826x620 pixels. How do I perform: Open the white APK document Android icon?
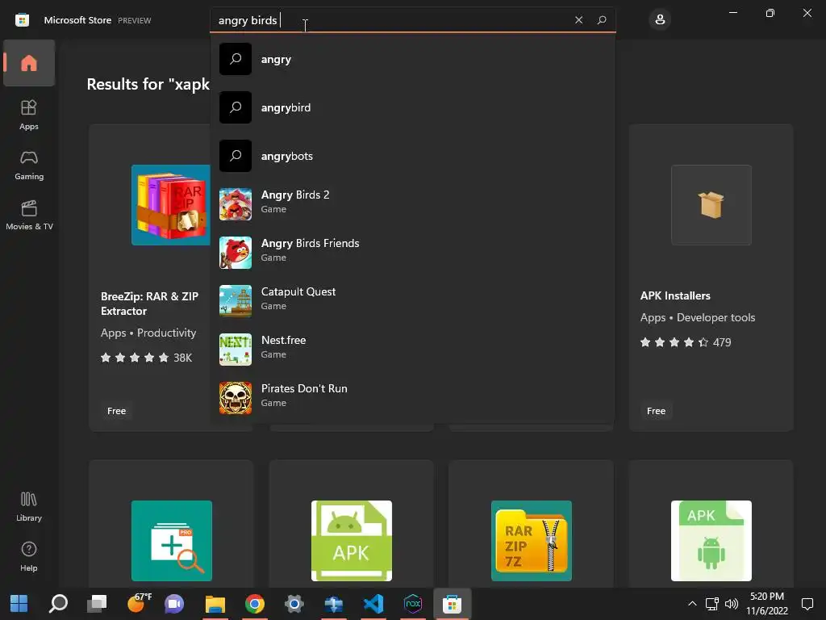coord(711,541)
